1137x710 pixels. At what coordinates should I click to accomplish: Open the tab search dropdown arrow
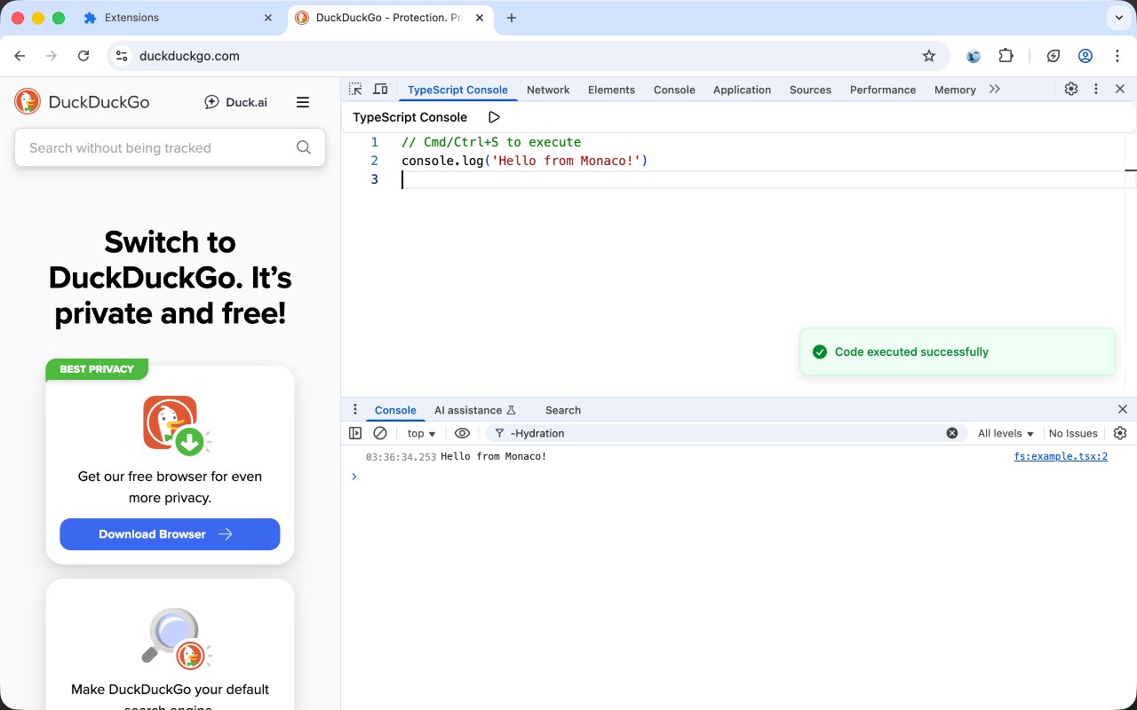click(1117, 18)
